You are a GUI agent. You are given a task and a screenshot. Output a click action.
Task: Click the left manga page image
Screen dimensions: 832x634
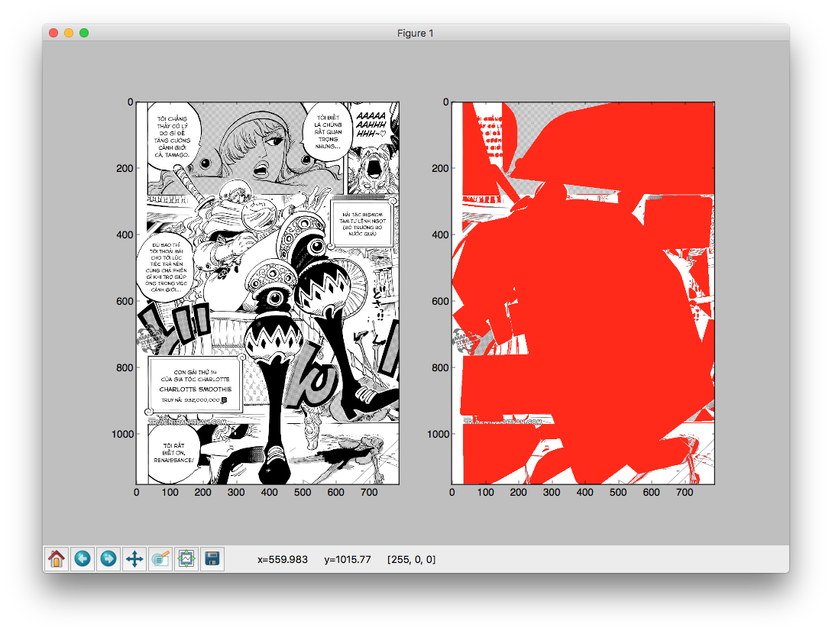coord(268,293)
